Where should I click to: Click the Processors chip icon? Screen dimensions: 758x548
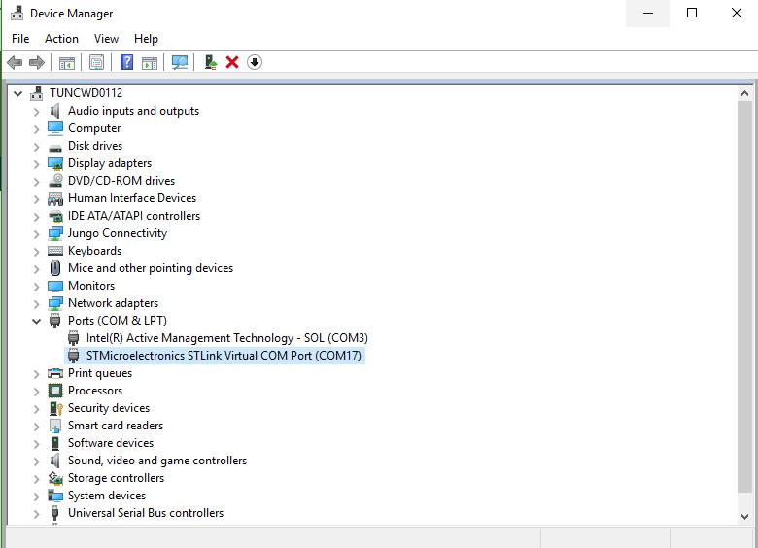pos(55,390)
